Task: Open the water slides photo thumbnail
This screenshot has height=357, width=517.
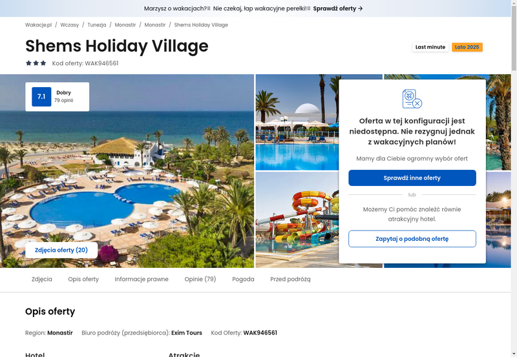Action: coord(297,219)
